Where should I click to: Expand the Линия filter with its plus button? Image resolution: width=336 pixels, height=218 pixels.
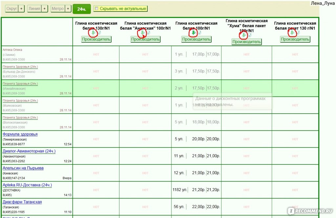coord(44,9)
